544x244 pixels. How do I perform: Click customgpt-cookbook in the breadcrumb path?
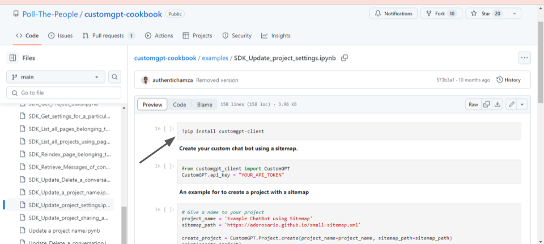coord(165,58)
